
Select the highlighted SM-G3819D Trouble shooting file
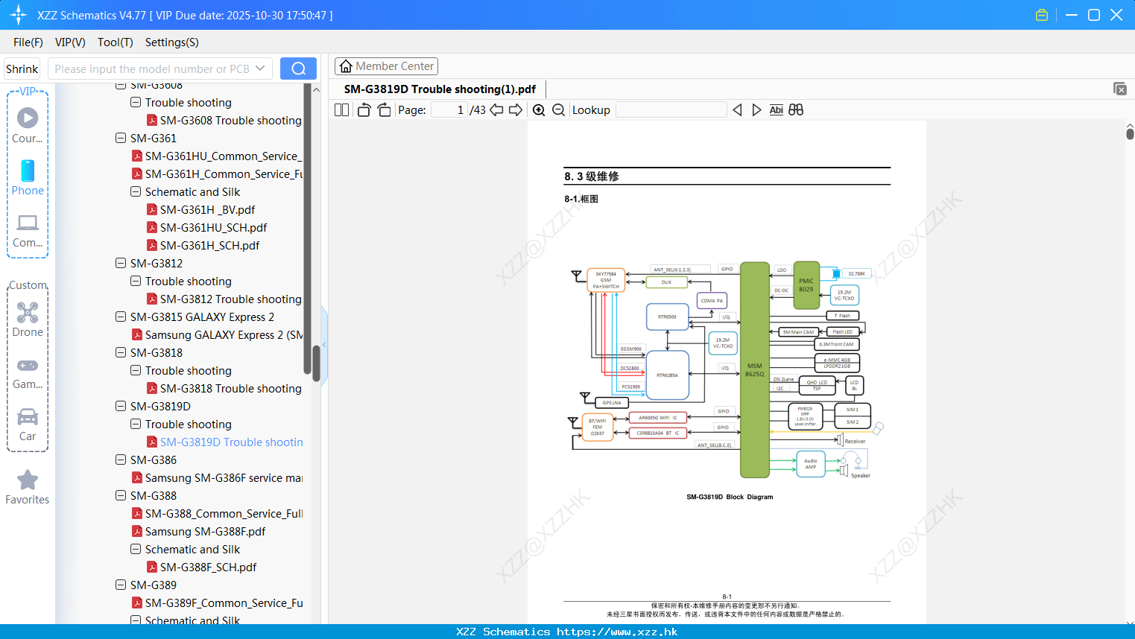click(x=231, y=442)
